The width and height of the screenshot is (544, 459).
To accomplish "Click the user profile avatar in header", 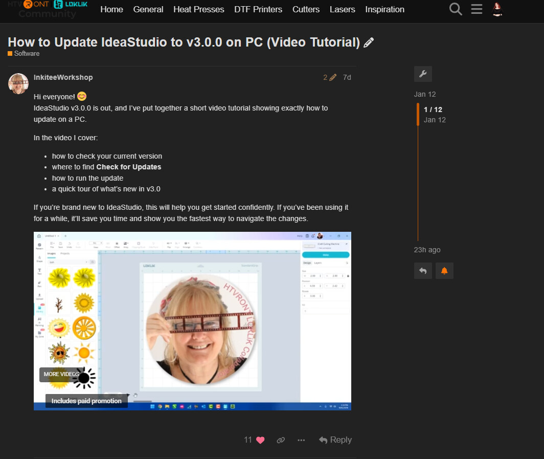I will [x=497, y=9].
